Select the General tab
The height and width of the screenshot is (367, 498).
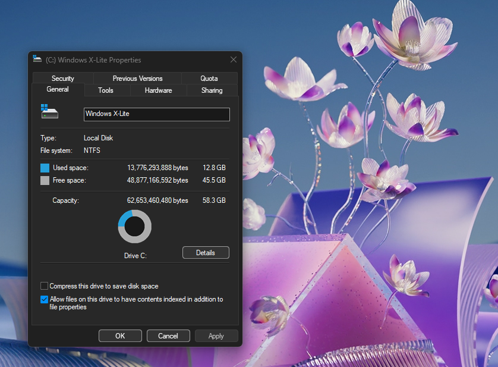(58, 89)
